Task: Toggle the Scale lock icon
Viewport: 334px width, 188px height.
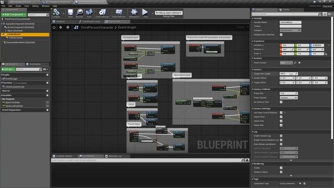Action: 326,54
